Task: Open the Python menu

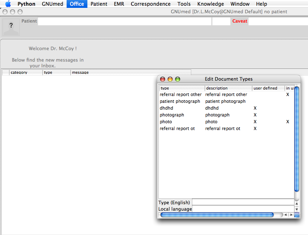Action: point(26,4)
